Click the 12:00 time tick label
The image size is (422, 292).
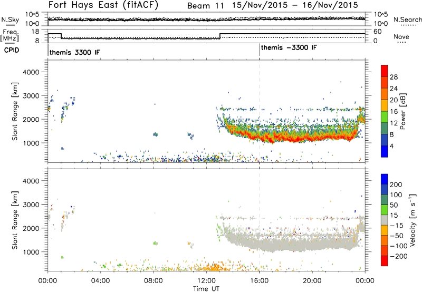coord(206,281)
